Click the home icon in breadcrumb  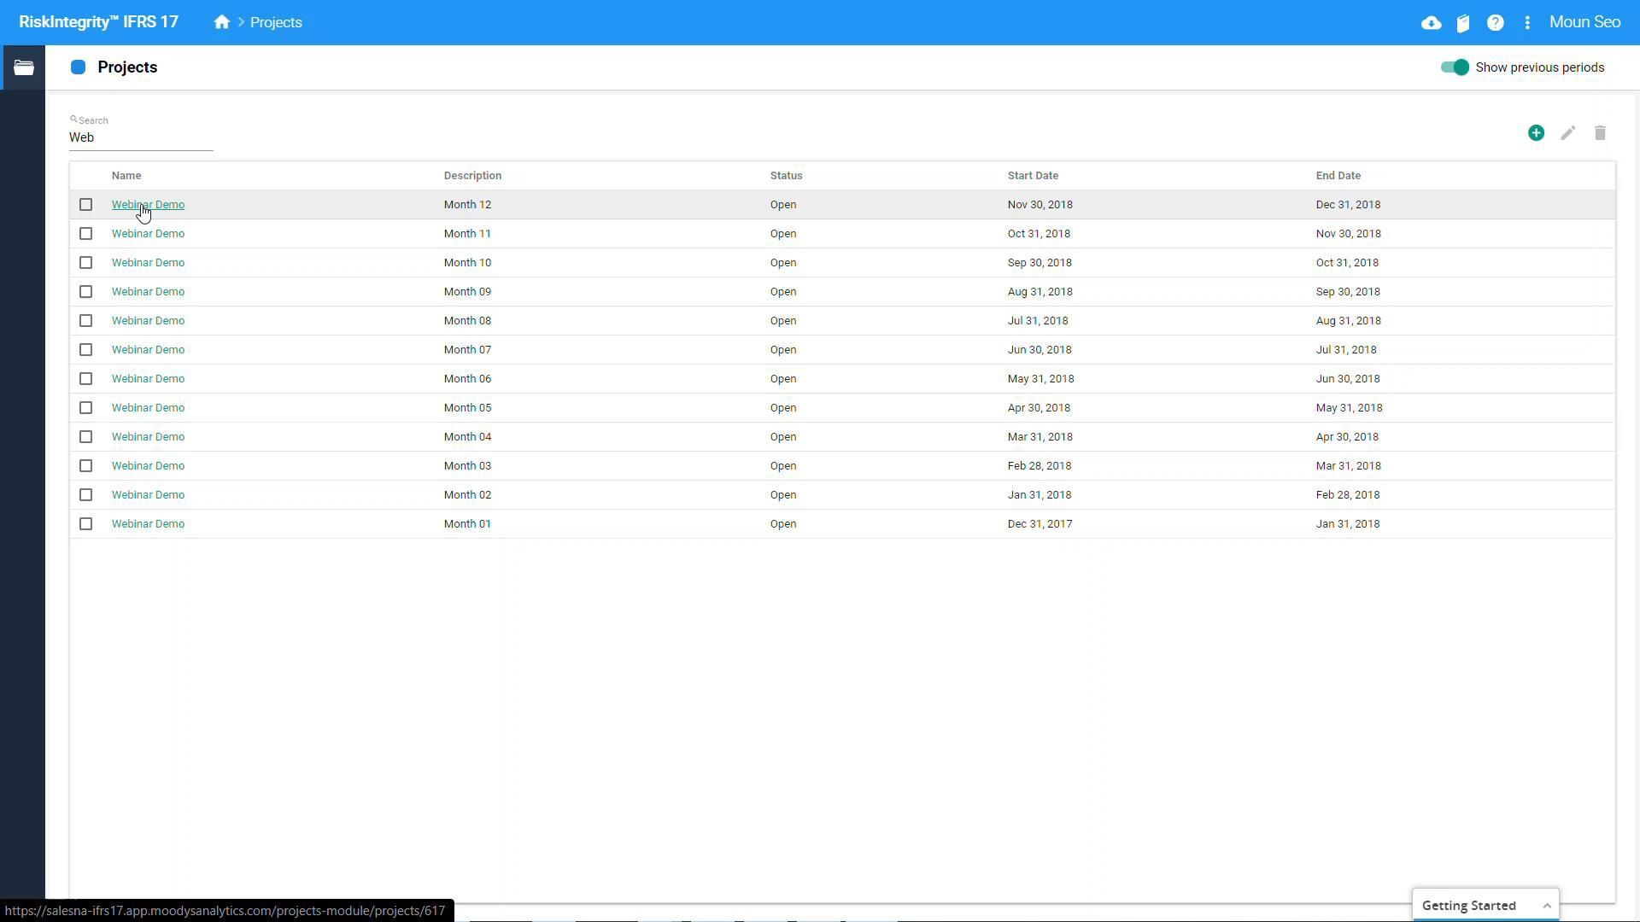[x=222, y=22]
